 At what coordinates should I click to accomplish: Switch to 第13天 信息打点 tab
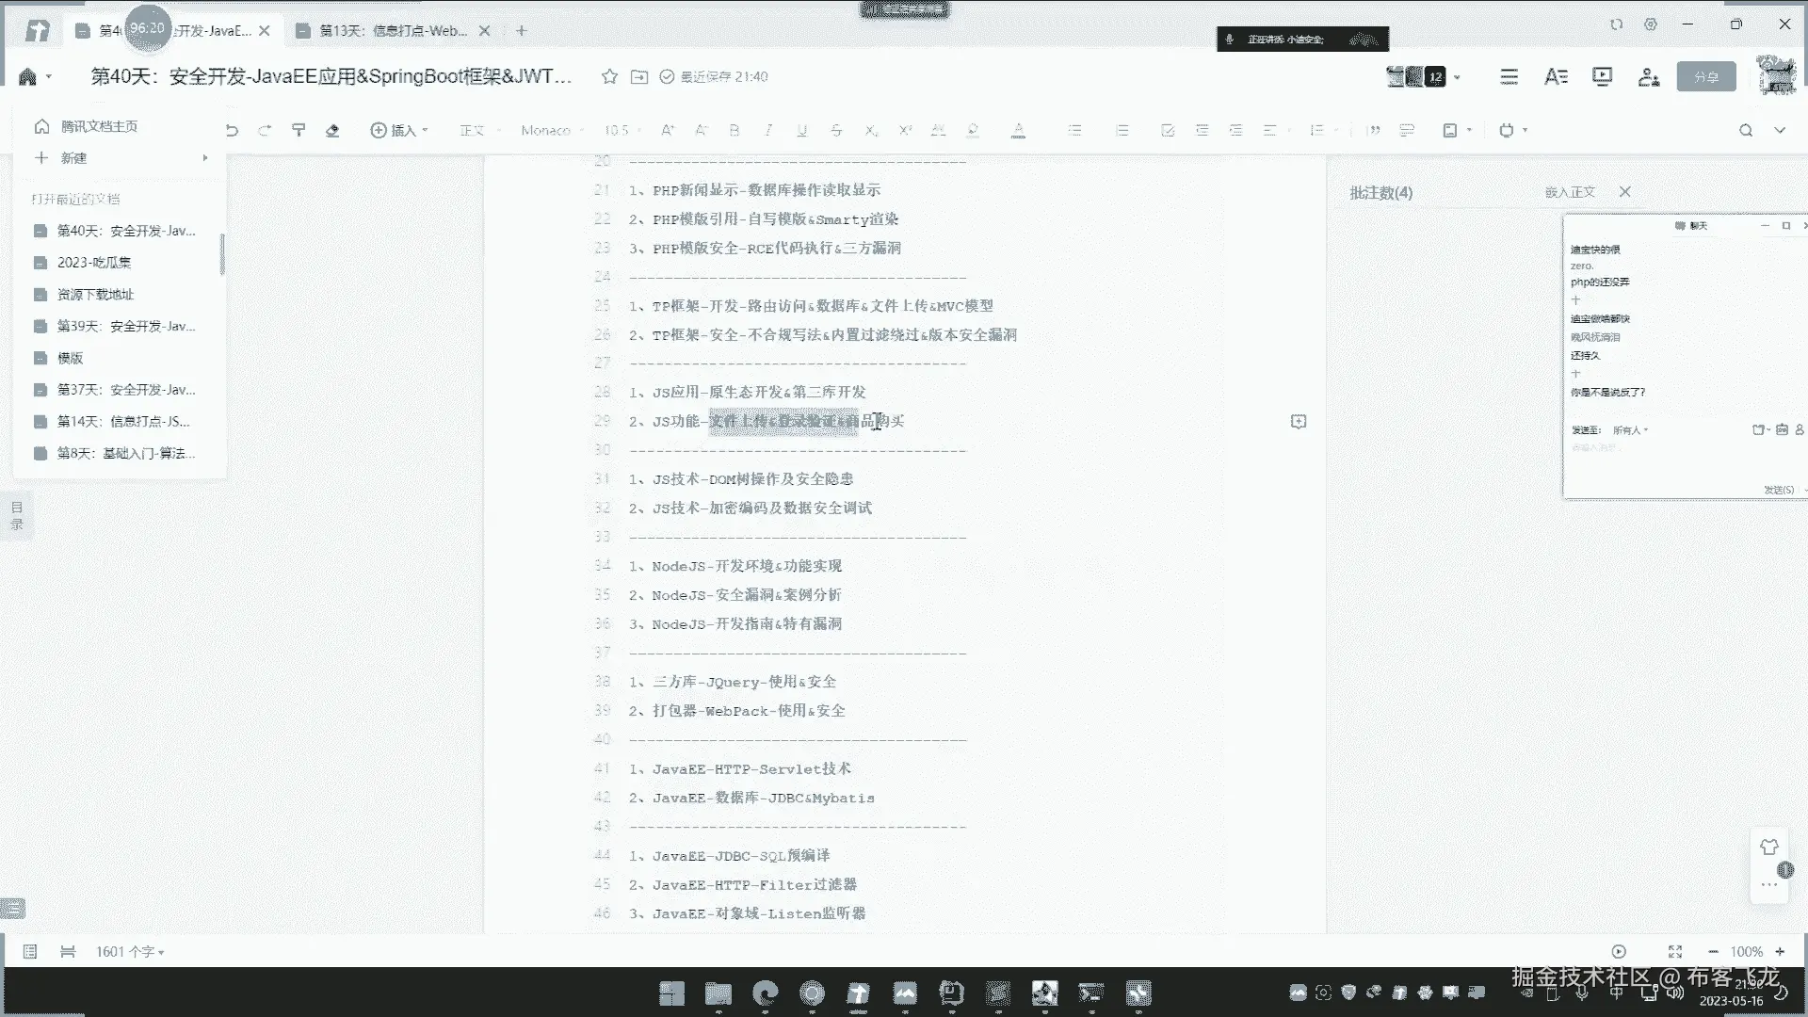pyautogui.click(x=393, y=31)
